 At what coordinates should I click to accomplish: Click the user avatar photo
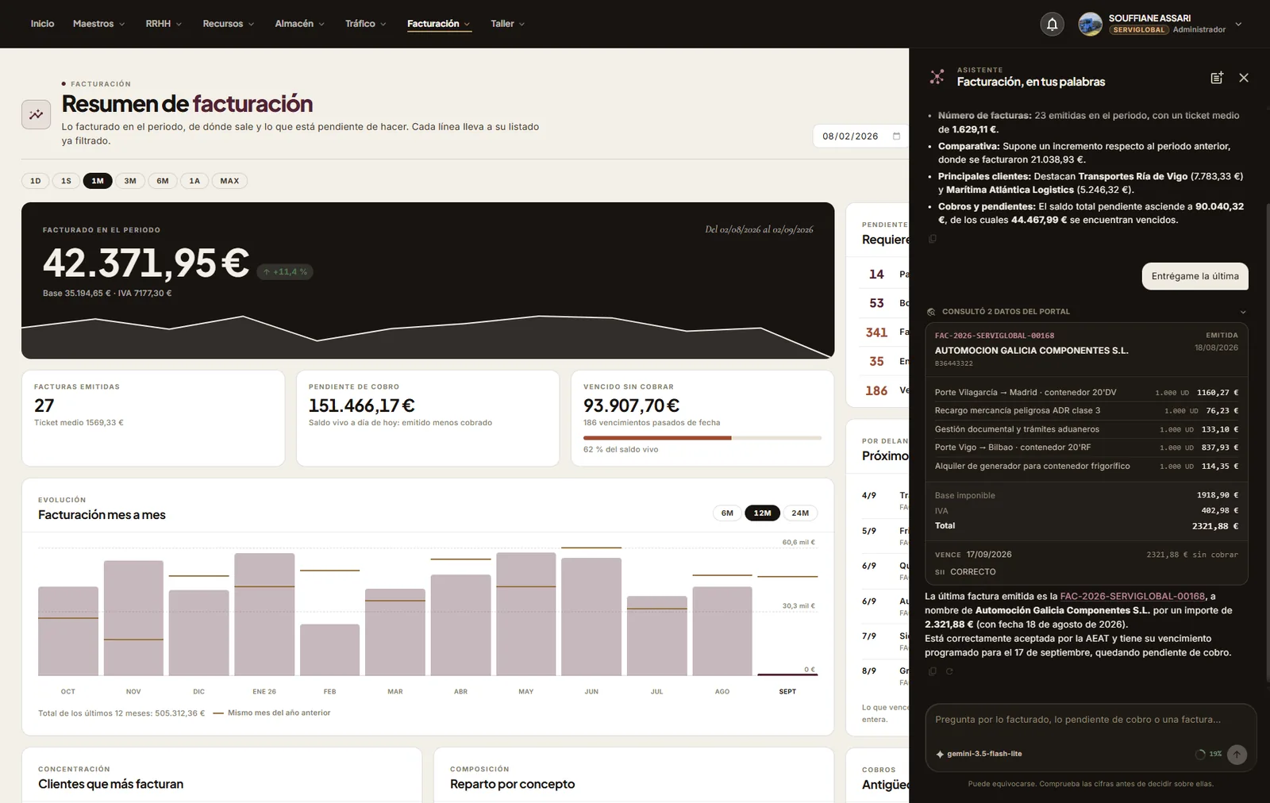1090,24
